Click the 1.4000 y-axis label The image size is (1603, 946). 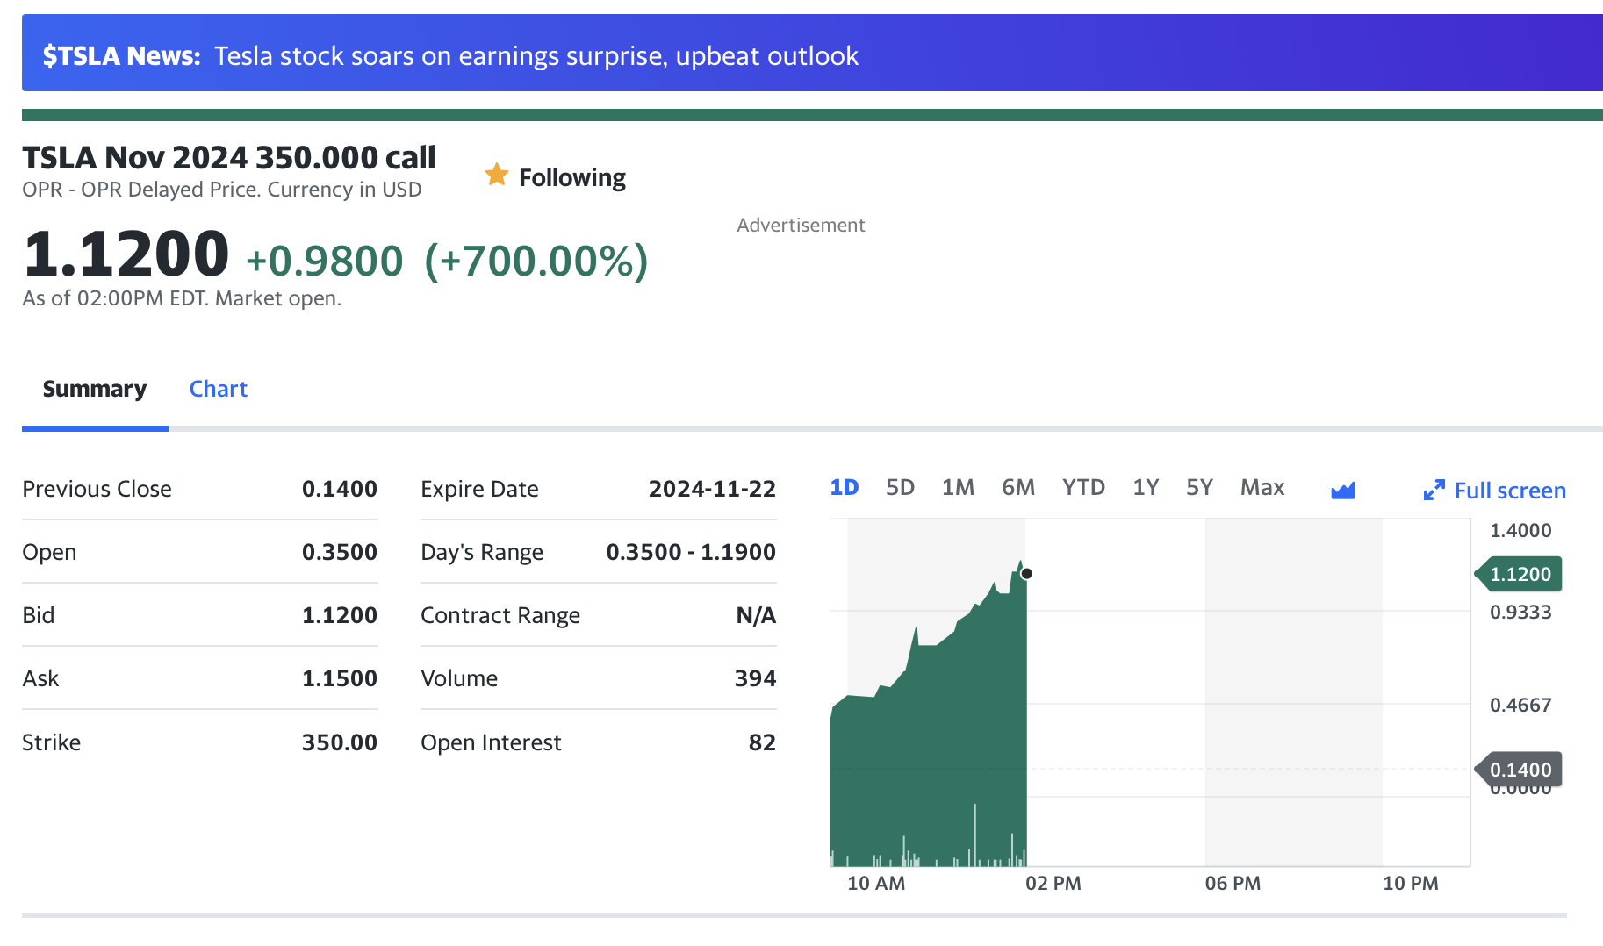1520,530
